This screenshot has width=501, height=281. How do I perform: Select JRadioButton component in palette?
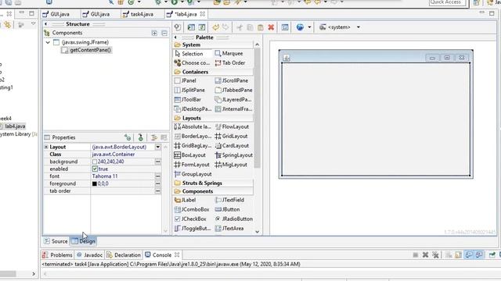click(x=233, y=219)
